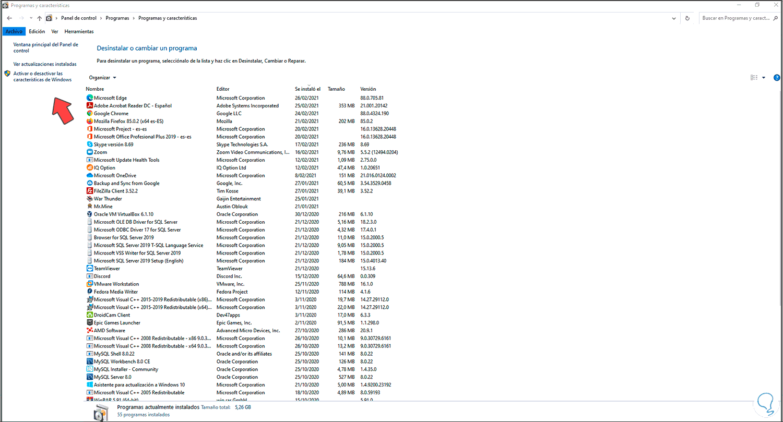Go up one level with the up arrow
Viewport: 783px width, 422px height.
(40, 18)
